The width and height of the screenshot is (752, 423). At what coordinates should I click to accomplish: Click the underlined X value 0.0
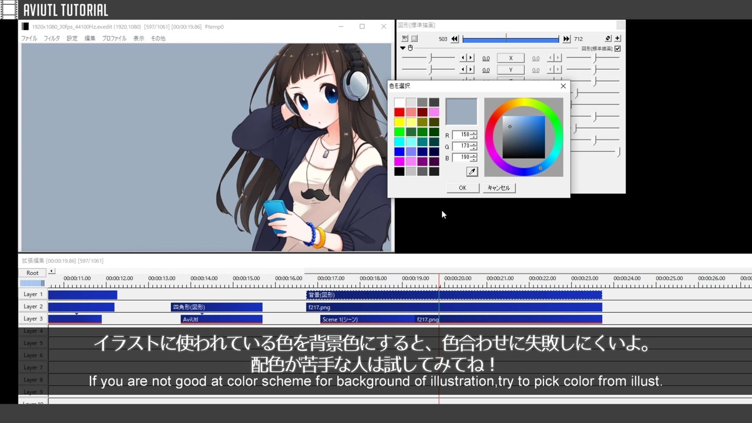pyautogui.click(x=486, y=58)
